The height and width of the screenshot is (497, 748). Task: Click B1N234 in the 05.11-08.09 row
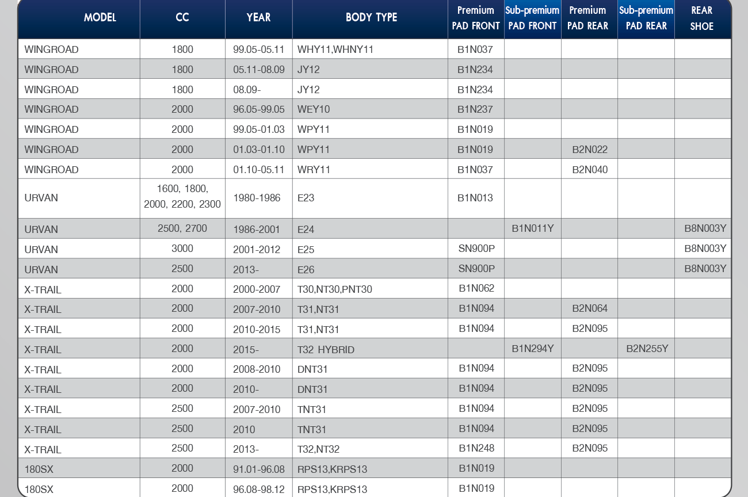tap(475, 70)
